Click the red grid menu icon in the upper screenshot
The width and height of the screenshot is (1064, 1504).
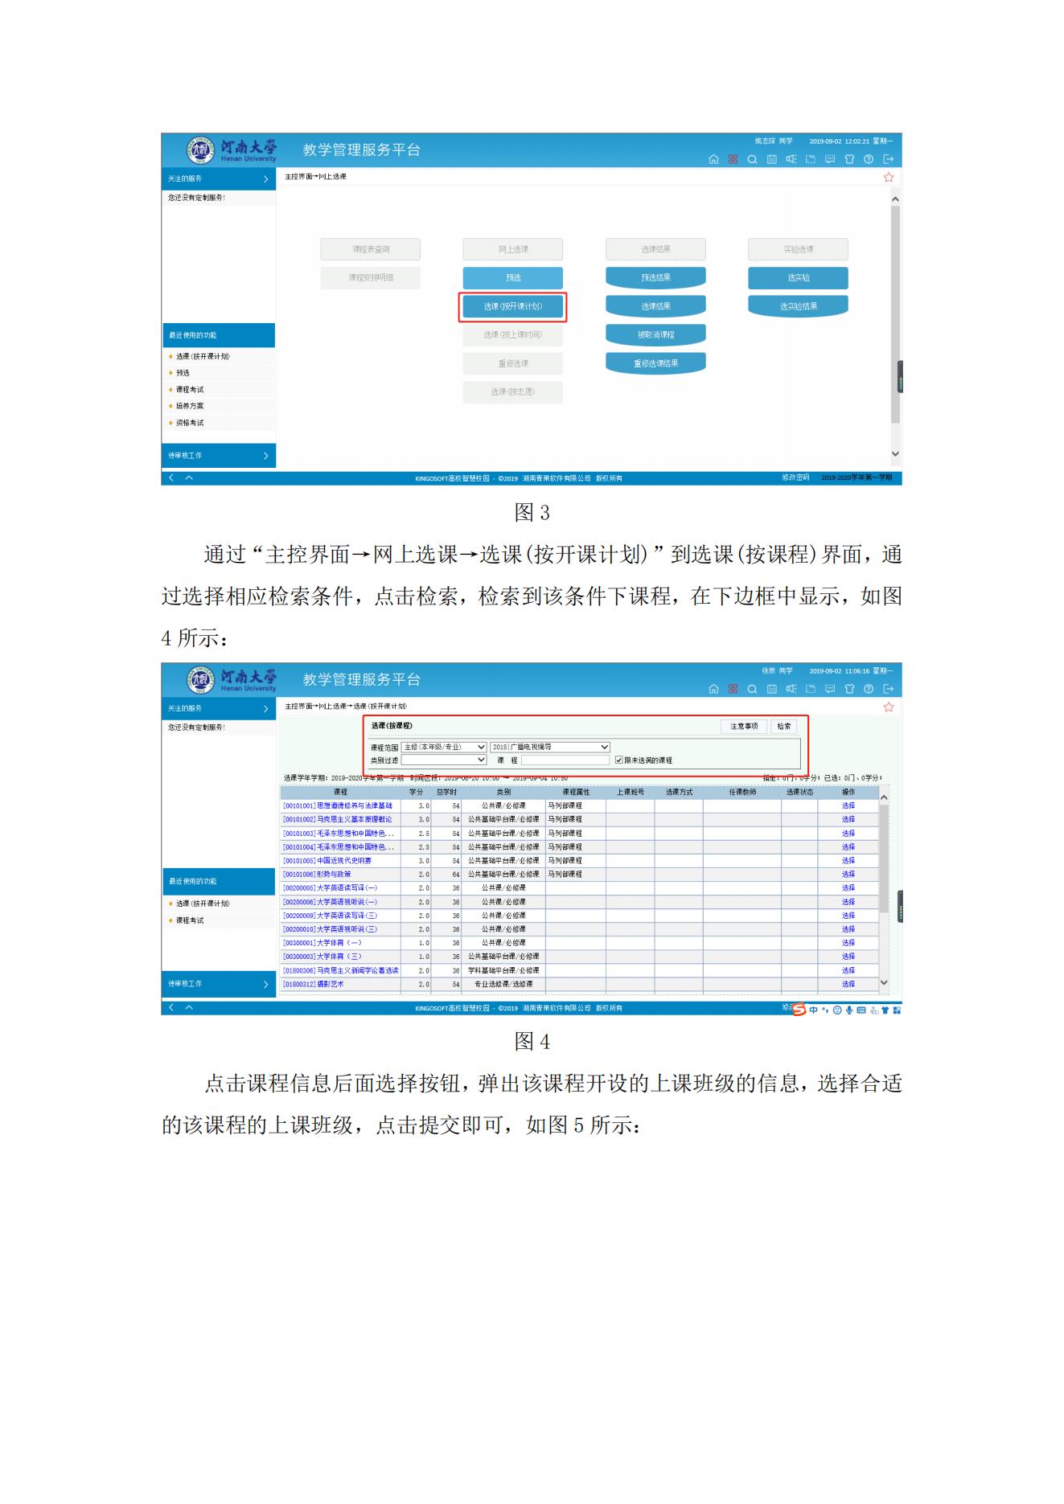[x=733, y=159]
